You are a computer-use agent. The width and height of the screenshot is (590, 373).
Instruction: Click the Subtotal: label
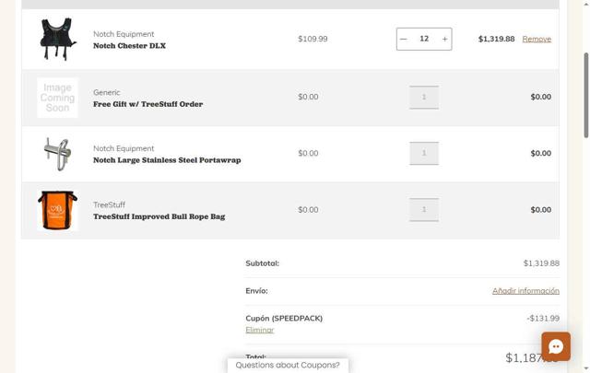tap(262, 263)
